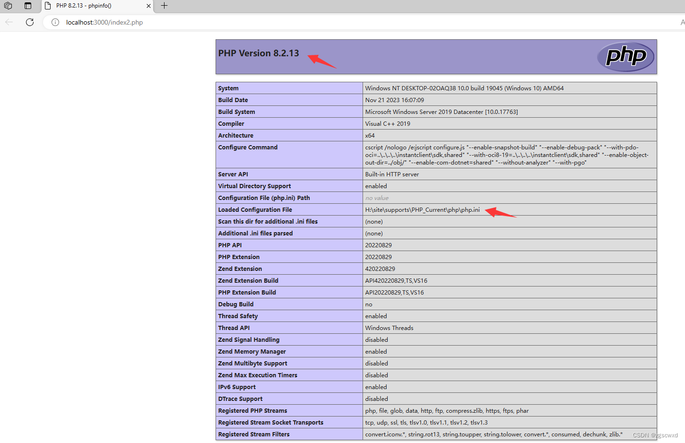Click the API420220829,TS,VS16 value
Image resolution: width=685 pixels, height=443 pixels.
pos(396,281)
